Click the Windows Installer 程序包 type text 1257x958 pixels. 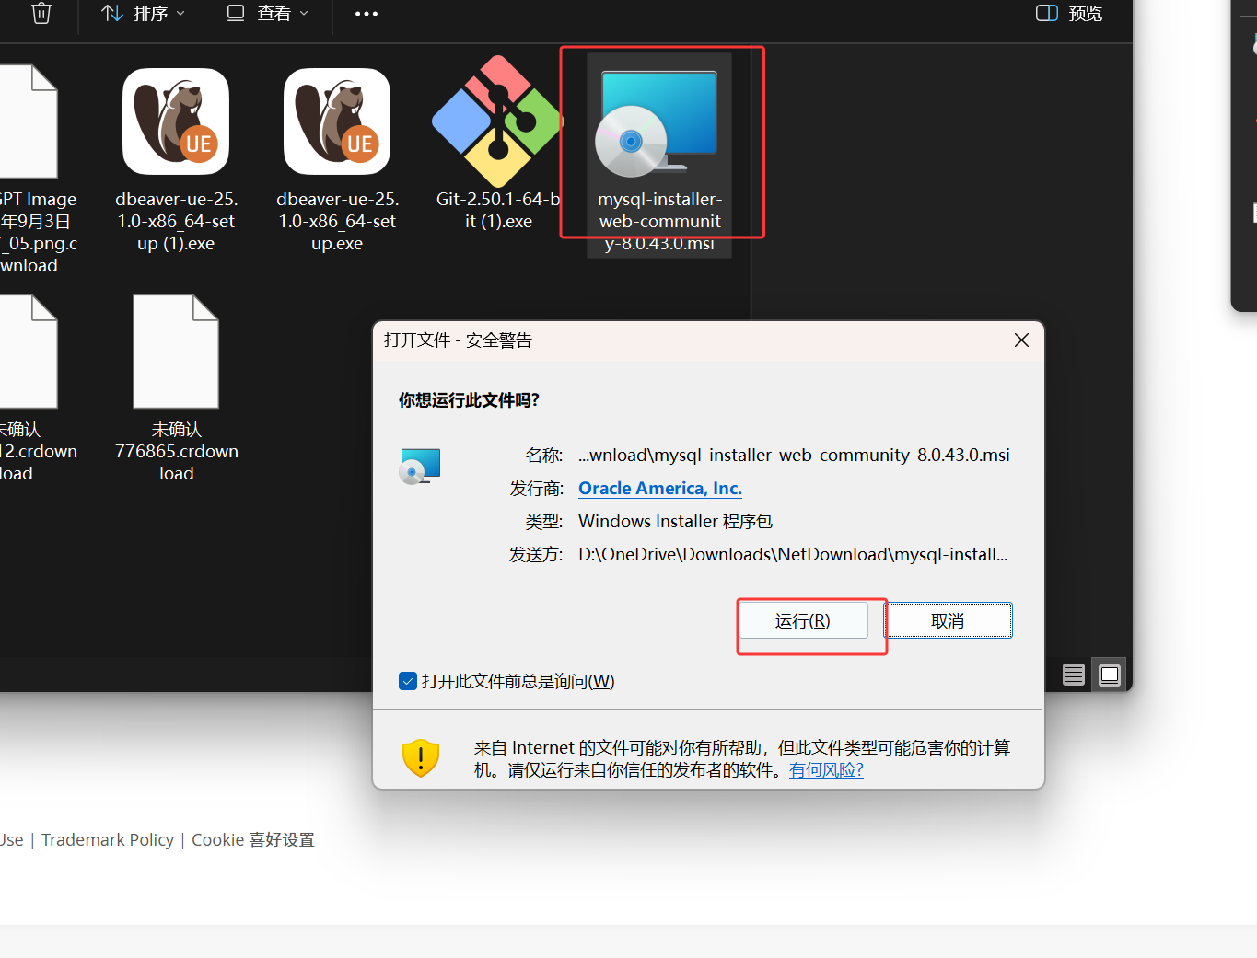click(675, 522)
